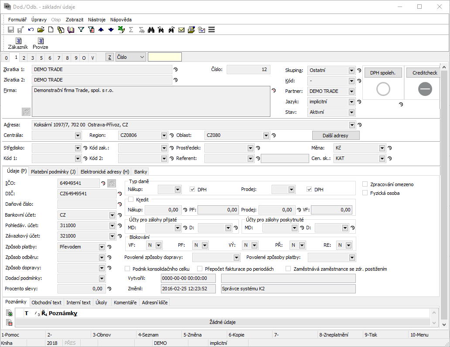This screenshot has height=347, width=450.
Task: Toggle the Kredit checkbox
Action: coord(130,199)
